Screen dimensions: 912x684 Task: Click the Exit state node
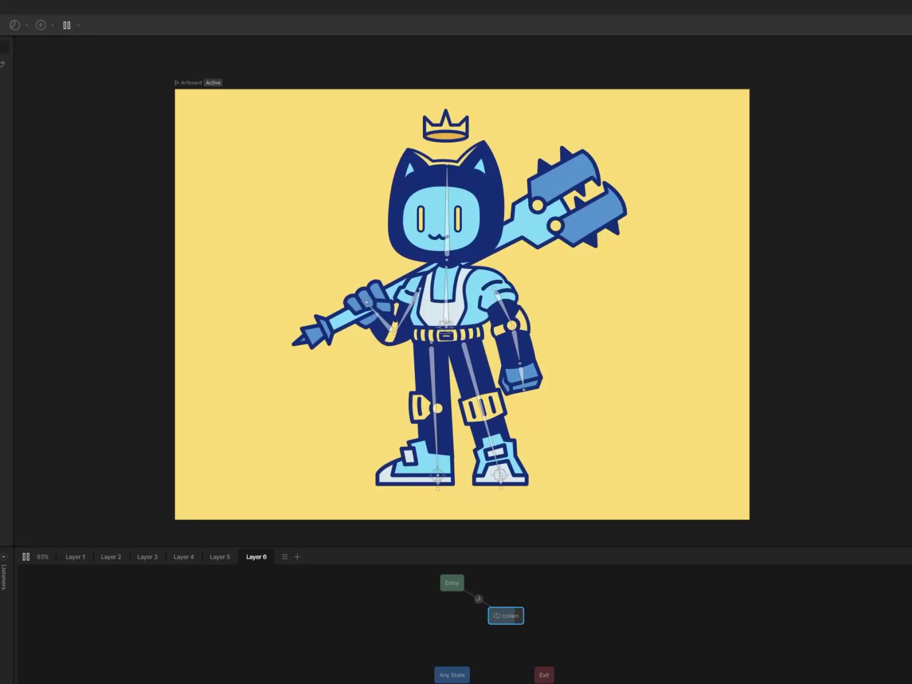click(x=544, y=674)
